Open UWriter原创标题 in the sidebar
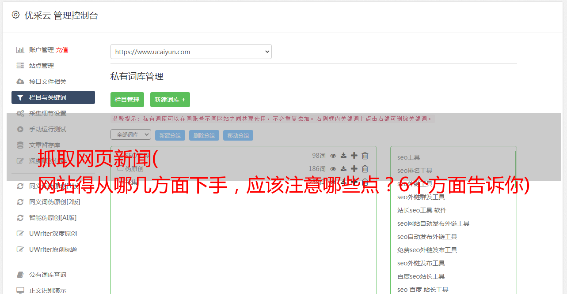The image size is (567, 294). (53, 249)
